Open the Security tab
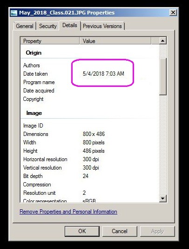 [48, 26]
